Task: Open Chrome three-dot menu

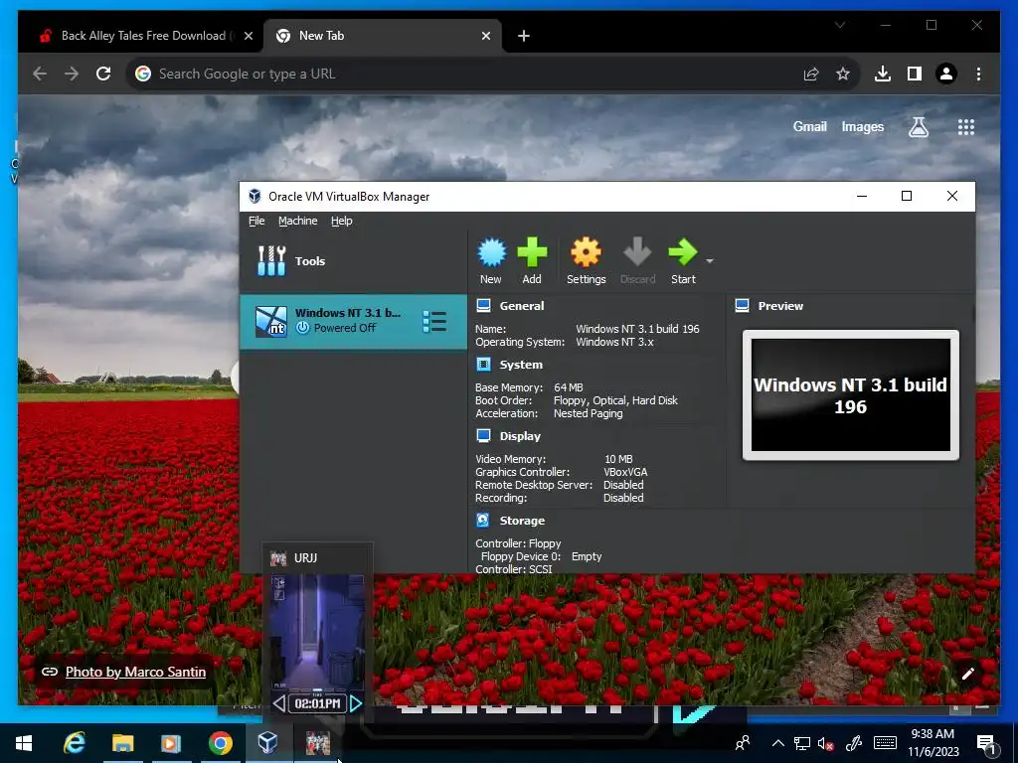Action: click(978, 74)
